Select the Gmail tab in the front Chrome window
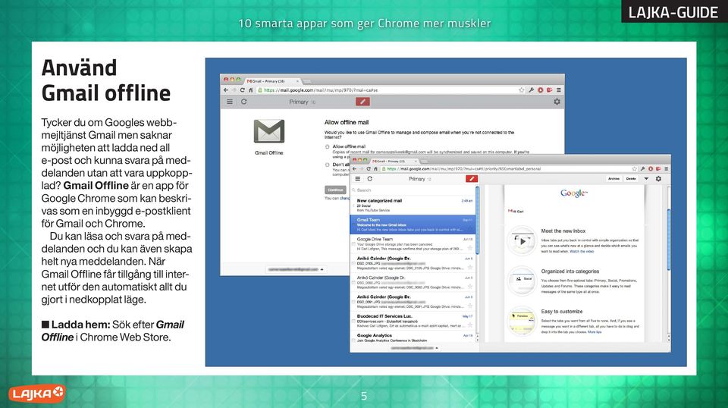This screenshot has width=728, height=408. [393, 161]
